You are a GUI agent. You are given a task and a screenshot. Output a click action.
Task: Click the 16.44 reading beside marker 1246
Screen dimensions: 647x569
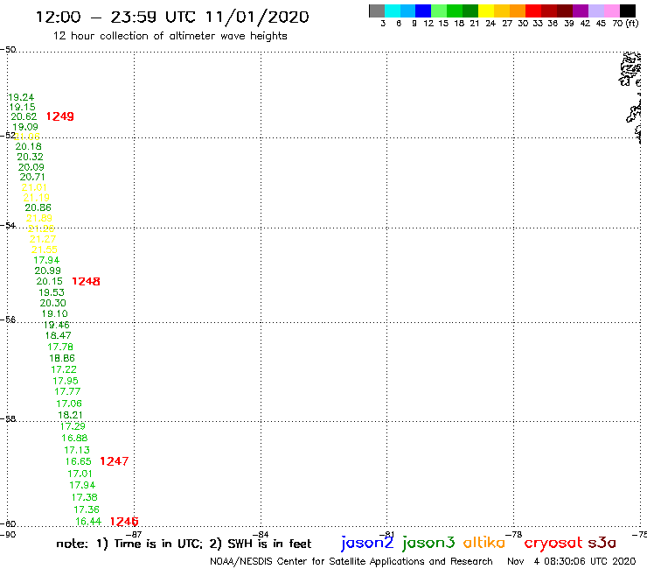(88, 522)
